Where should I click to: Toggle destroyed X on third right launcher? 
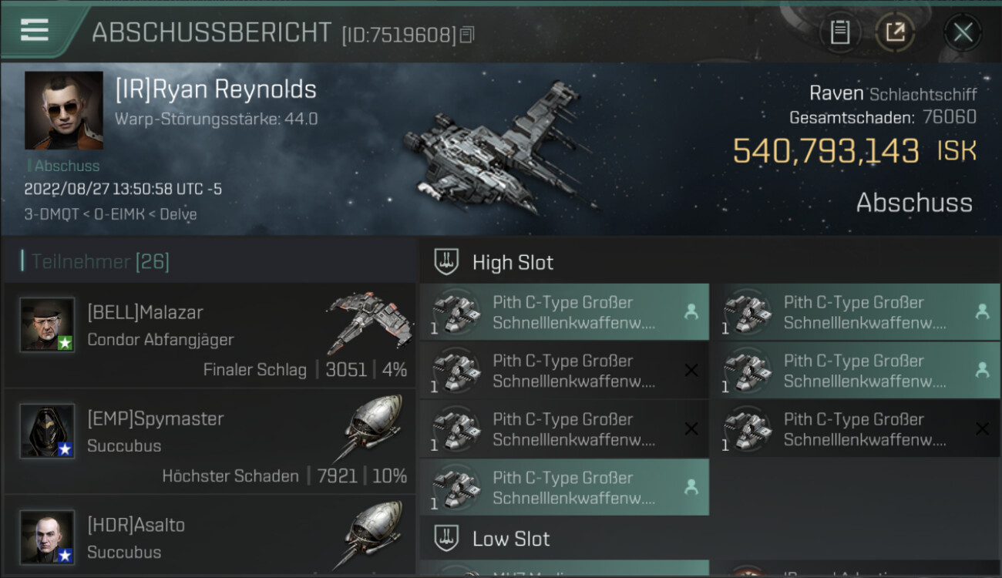(982, 429)
